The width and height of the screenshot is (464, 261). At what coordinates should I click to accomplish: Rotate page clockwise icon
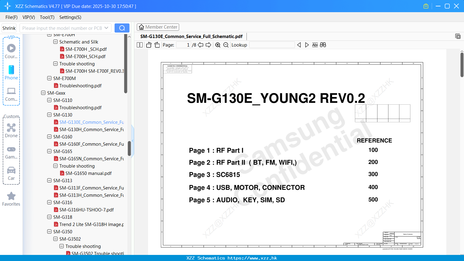(157, 45)
